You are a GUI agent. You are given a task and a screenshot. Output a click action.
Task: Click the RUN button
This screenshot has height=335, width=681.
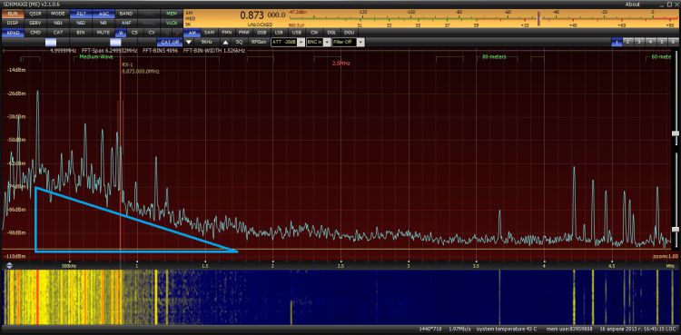[13, 14]
